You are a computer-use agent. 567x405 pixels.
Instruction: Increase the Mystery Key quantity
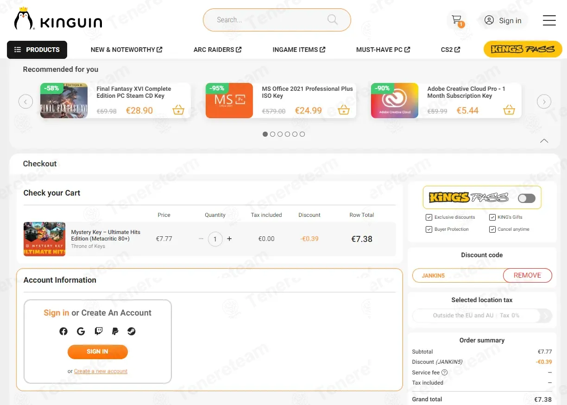click(229, 239)
